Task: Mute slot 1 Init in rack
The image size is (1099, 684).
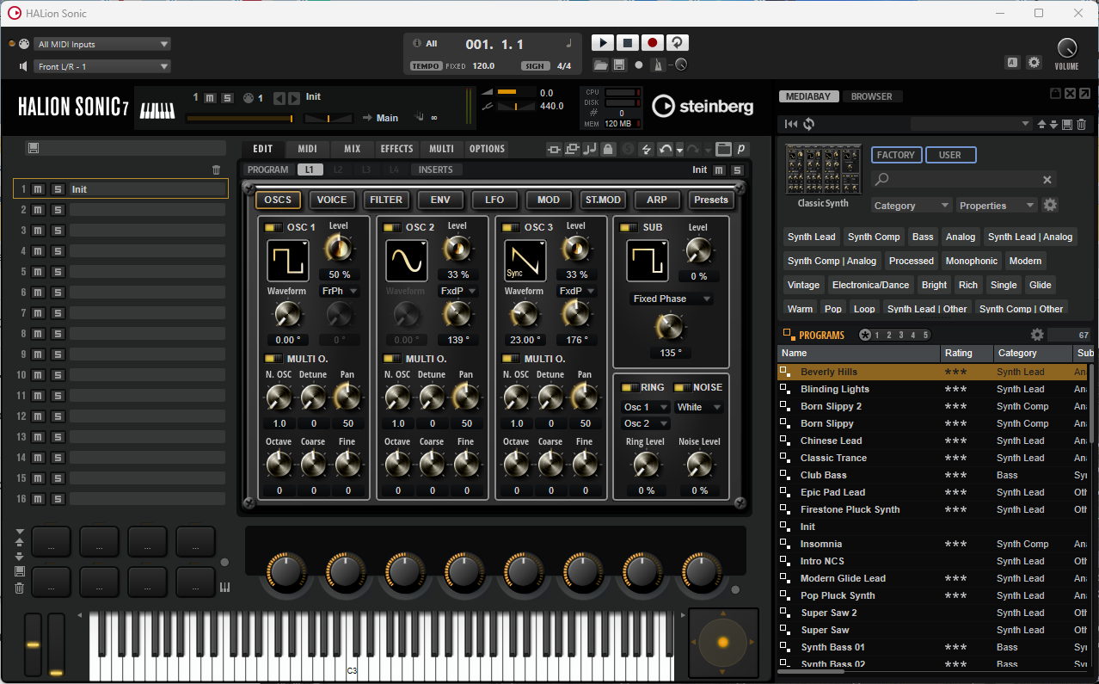Action: pyautogui.click(x=39, y=189)
